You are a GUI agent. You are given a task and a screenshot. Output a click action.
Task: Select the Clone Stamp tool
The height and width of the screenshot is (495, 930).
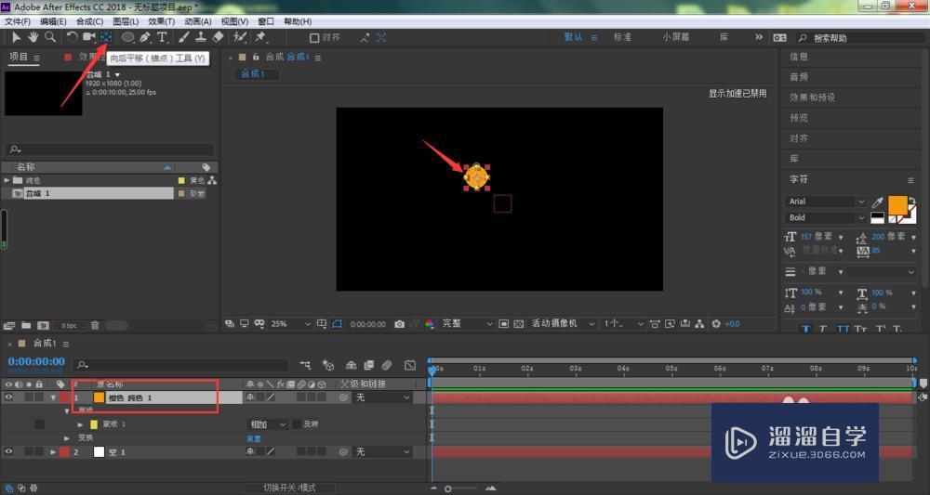coord(201,37)
